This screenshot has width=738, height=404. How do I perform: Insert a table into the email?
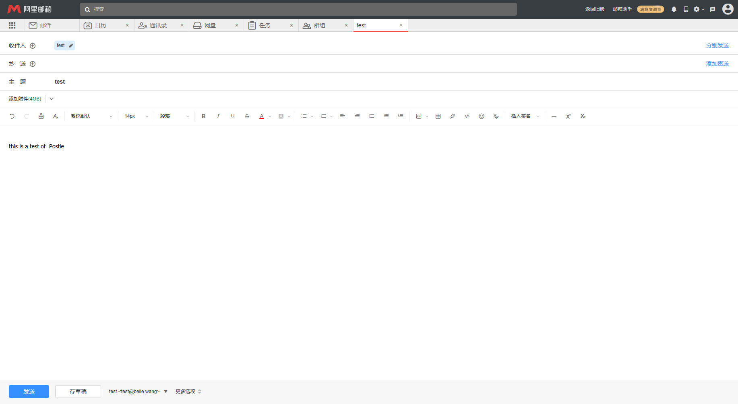click(438, 116)
